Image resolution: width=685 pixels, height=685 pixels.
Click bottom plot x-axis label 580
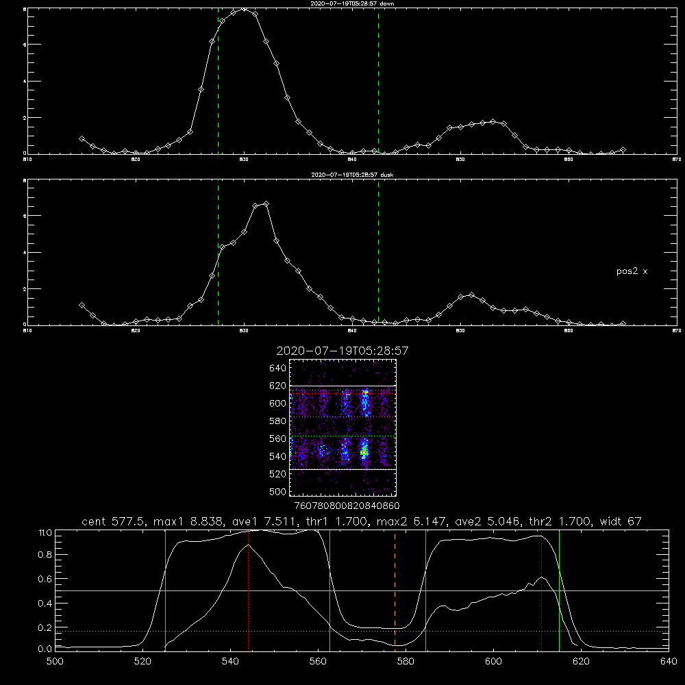(x=406, y=662)
